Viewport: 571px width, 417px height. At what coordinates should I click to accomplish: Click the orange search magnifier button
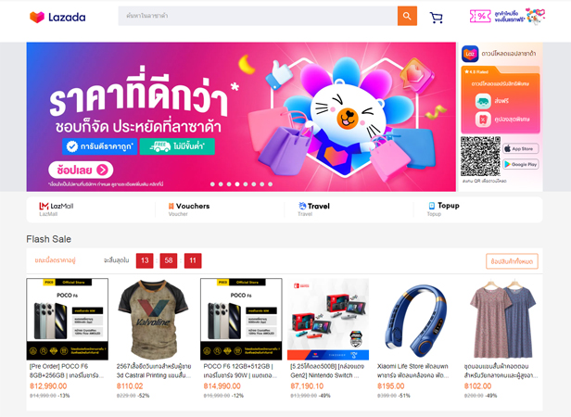407,16
